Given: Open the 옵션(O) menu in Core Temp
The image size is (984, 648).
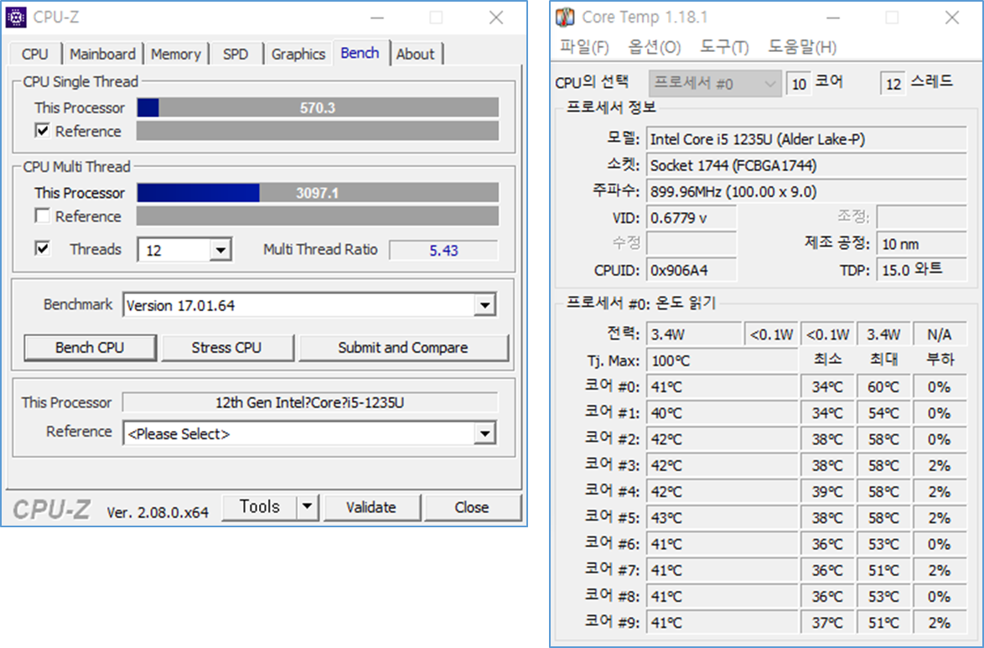Looking at the screenshot, I should point(654,47).
